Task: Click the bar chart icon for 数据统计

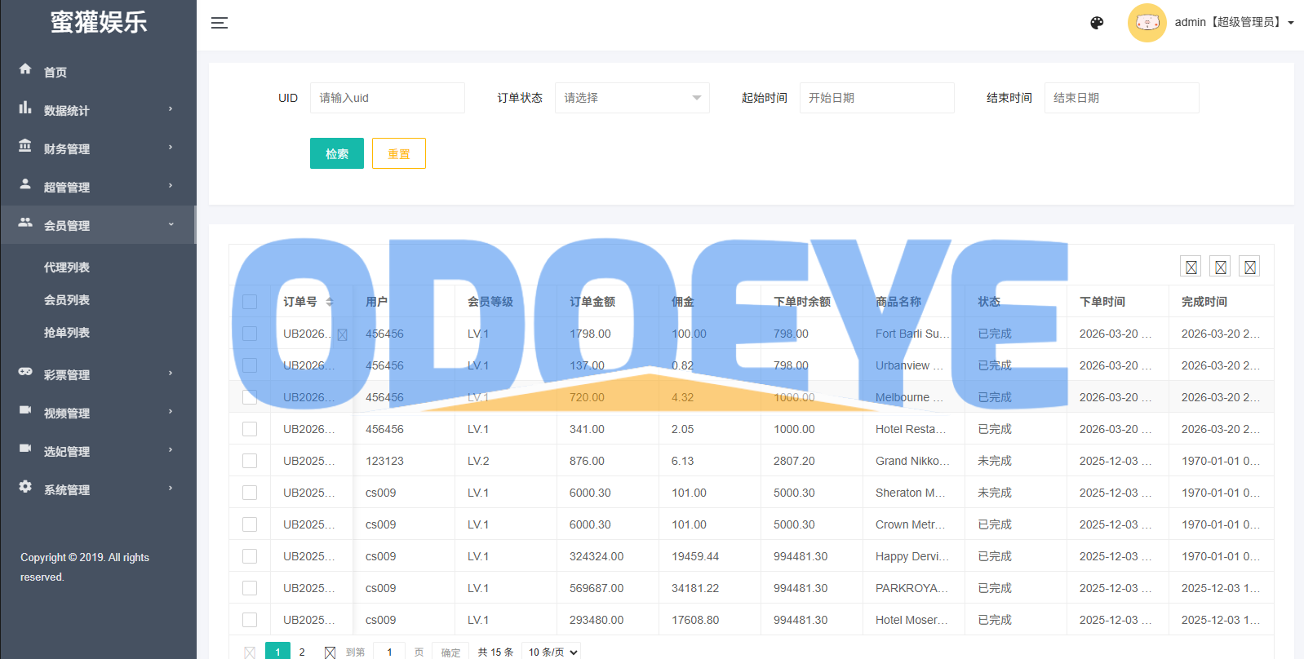Action: (x=25, y=108)
